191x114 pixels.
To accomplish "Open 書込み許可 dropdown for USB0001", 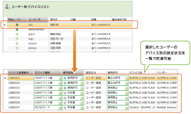I will pyautogui.click(x=127, y=78).
